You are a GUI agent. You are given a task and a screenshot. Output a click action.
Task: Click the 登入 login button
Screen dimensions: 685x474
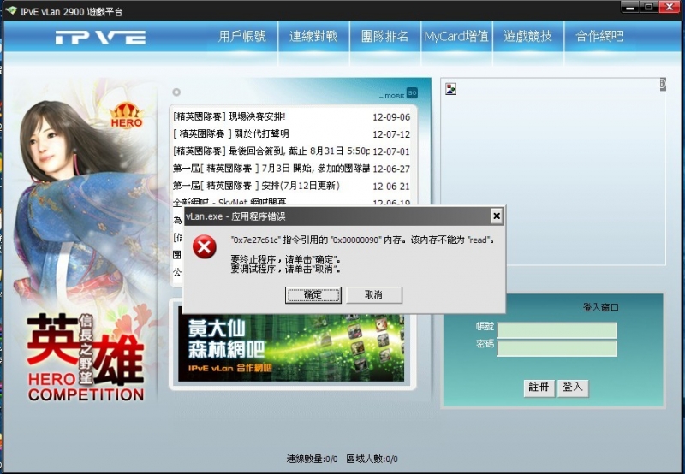(x=573, y=388)
